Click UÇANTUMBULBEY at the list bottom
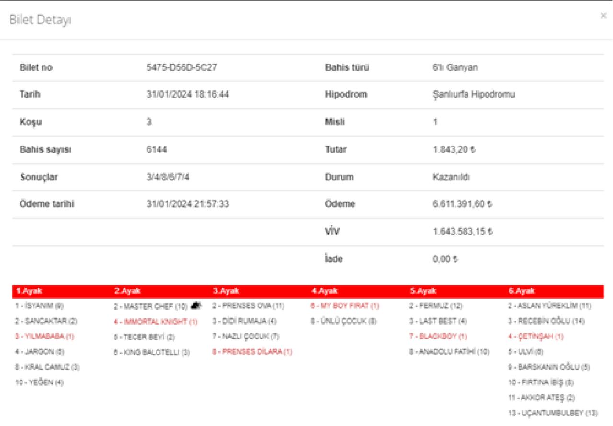The image size is (613, 426). 553,413
